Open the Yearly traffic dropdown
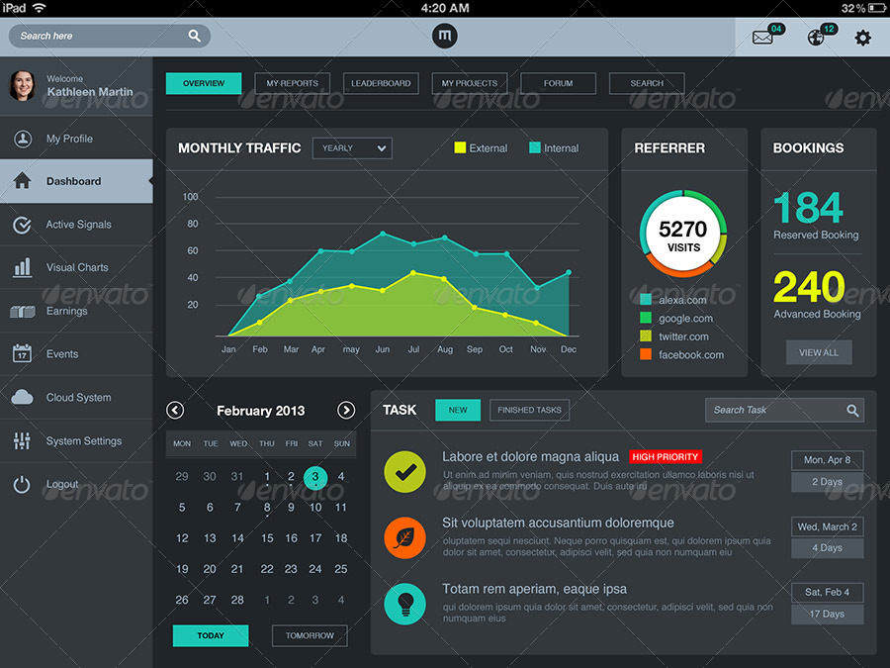The width and height of the screenshot is (890, 668). pyautogui.click(x=352, y=148)
